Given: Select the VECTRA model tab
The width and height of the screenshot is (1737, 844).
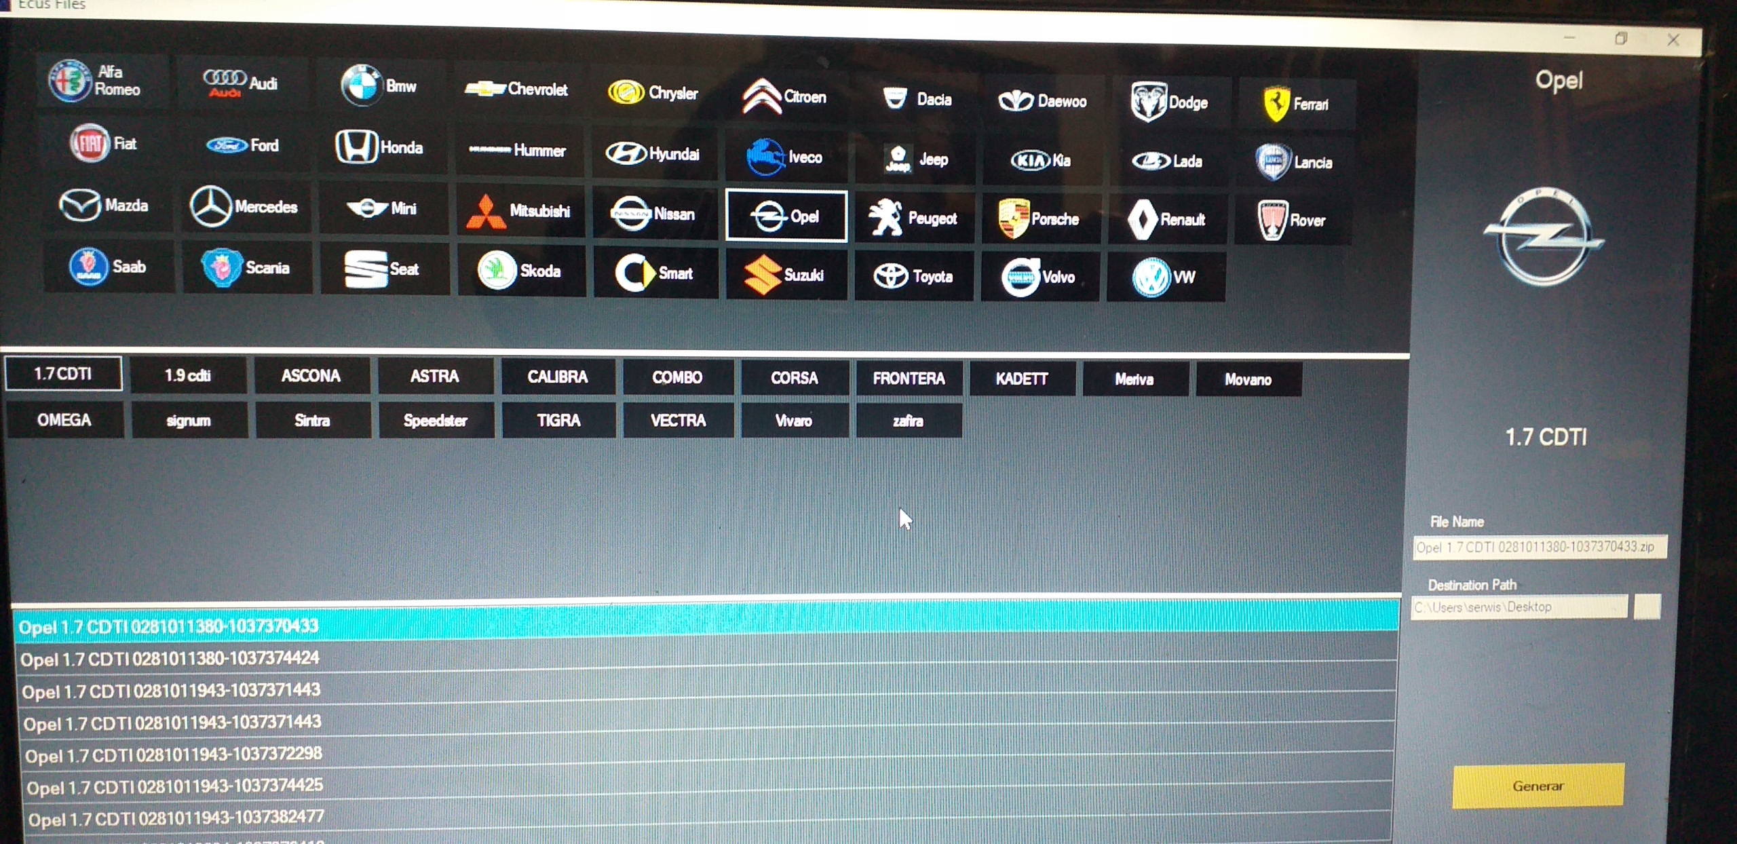Looking at the screenshot, I should pyautogui.click(x=678, y=421).
